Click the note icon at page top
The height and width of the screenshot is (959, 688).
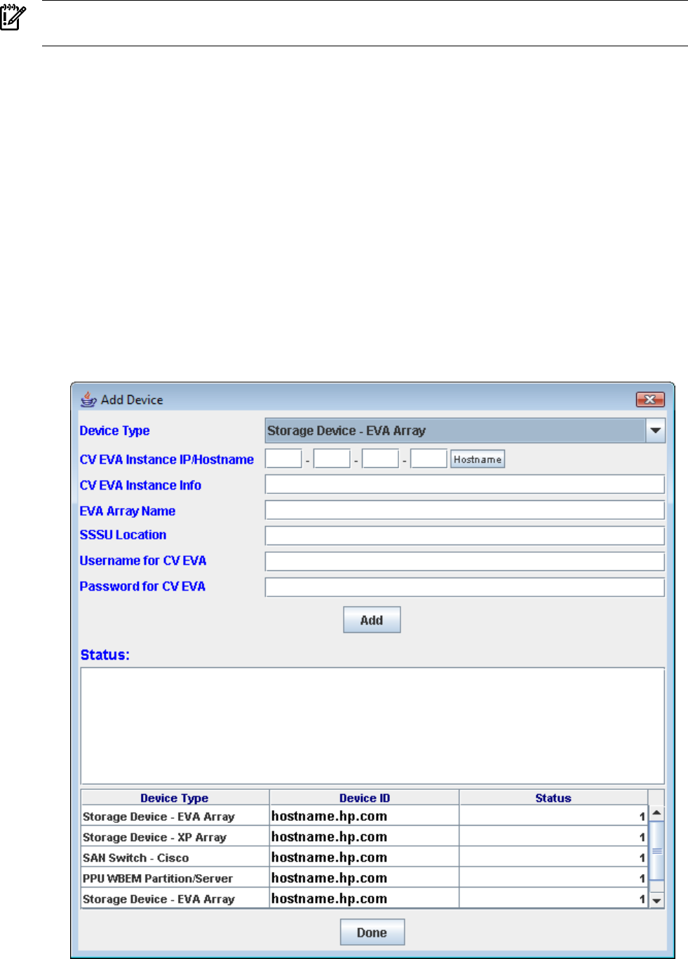tap(12, 18)
